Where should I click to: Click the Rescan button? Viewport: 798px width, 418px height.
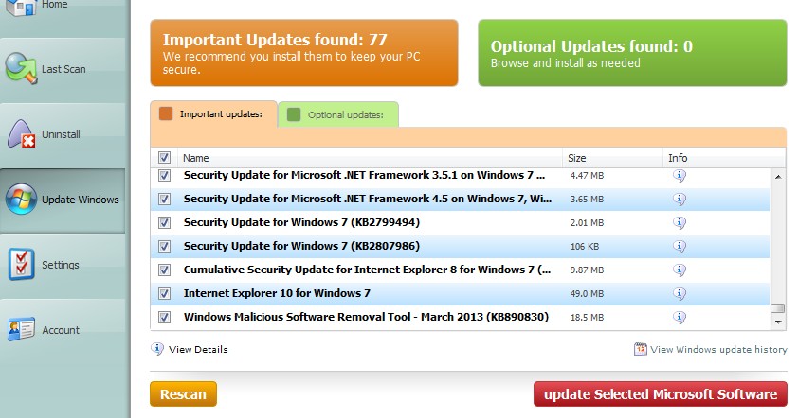pyautogui.click(x=183, y=394)
